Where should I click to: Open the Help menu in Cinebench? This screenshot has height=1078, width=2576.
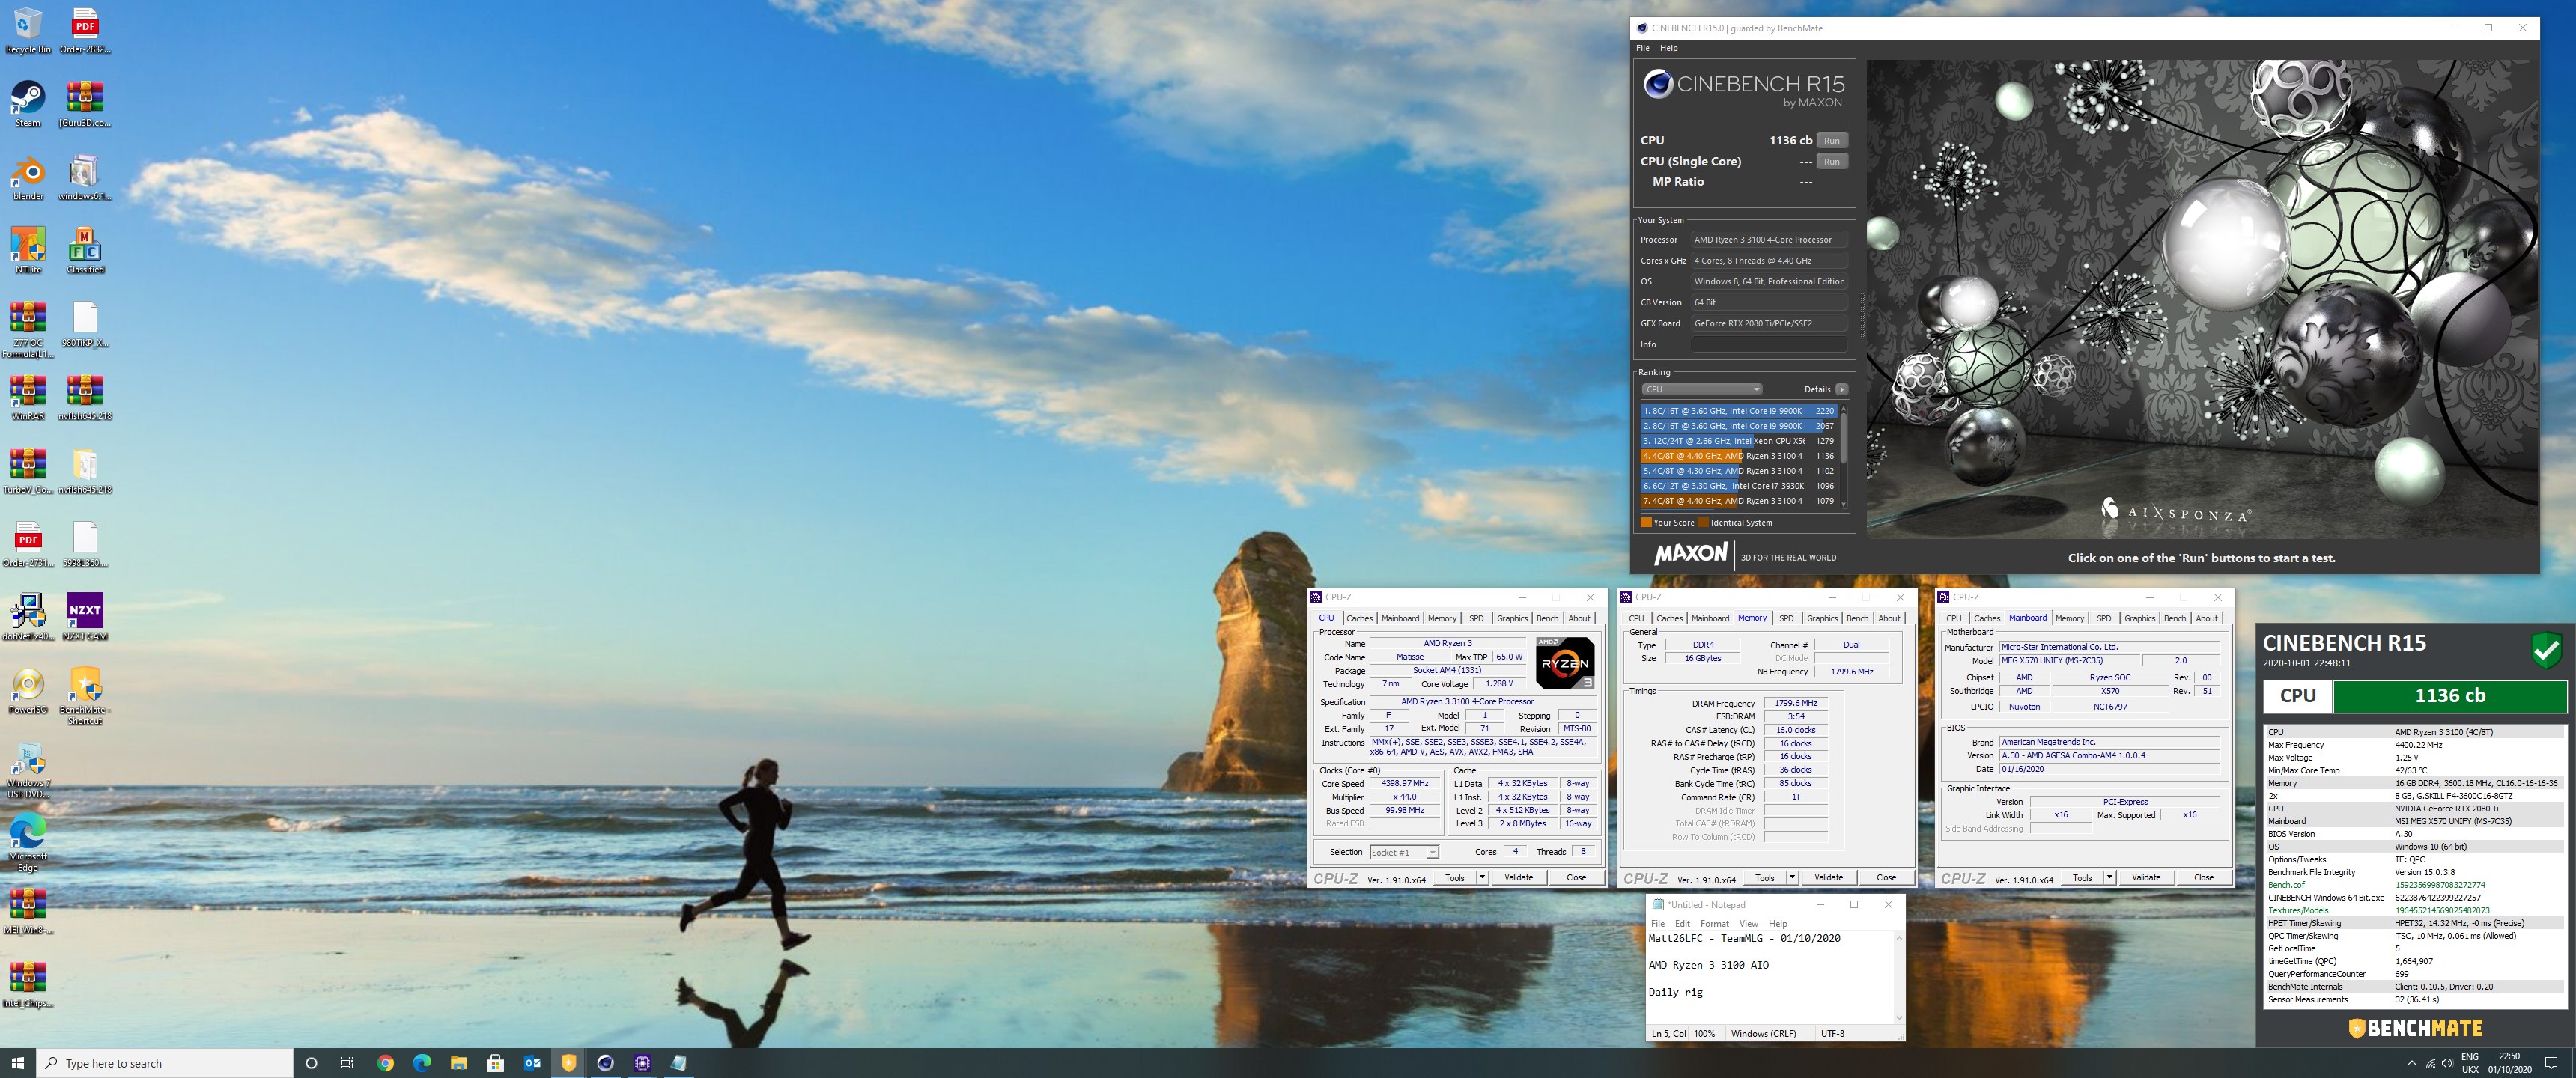tap(1669, 48)
